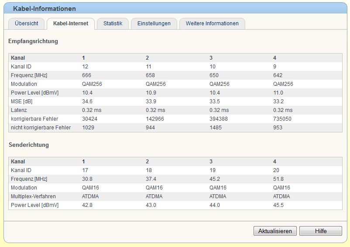
Task: Open the Einstellungen tab
Action: click(154, 24)
